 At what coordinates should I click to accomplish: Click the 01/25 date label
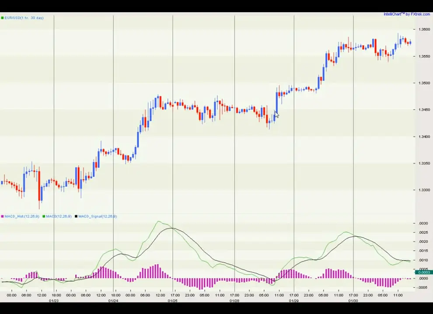point(173,301)
